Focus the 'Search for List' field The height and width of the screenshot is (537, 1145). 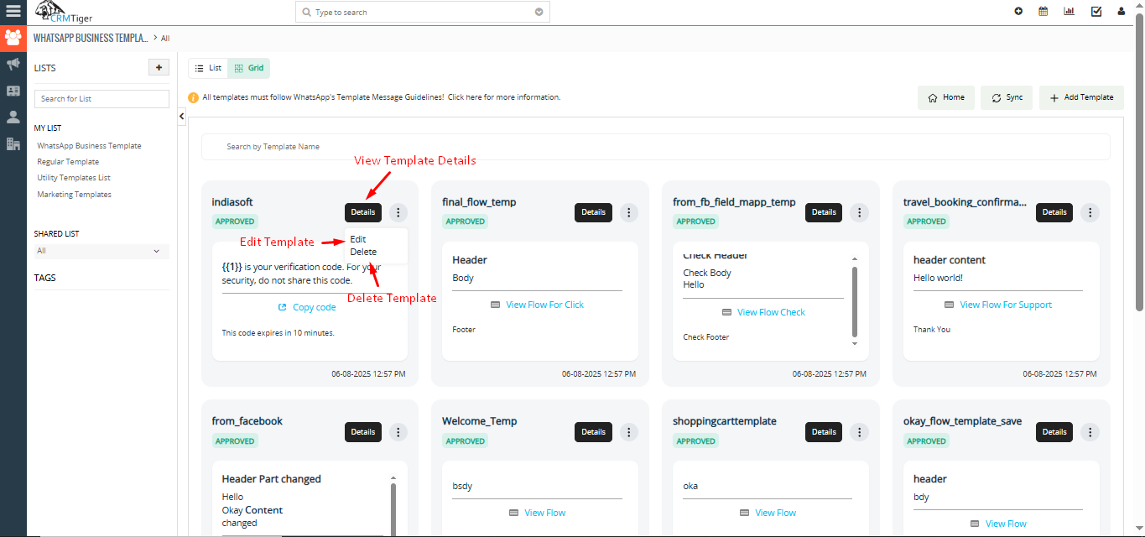point(101,99)
